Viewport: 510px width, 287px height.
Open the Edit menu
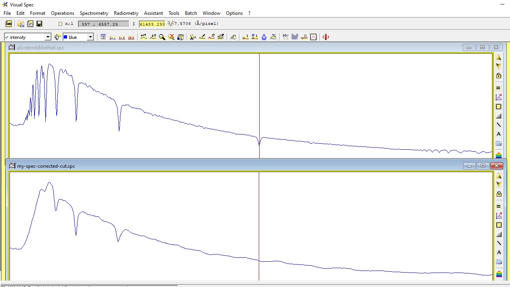coord(20,13)
